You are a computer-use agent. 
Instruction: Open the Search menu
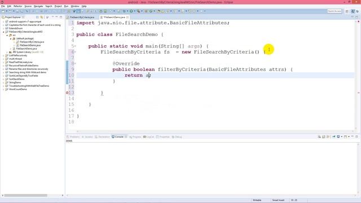pos(49,6)
